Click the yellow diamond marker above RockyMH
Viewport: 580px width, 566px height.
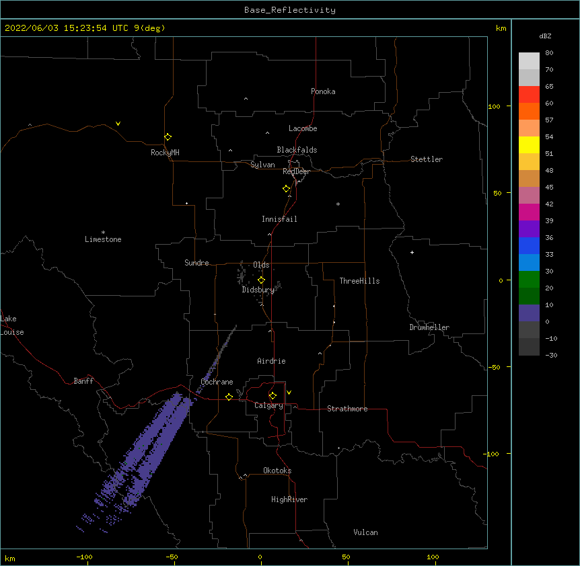pos(168,137)
